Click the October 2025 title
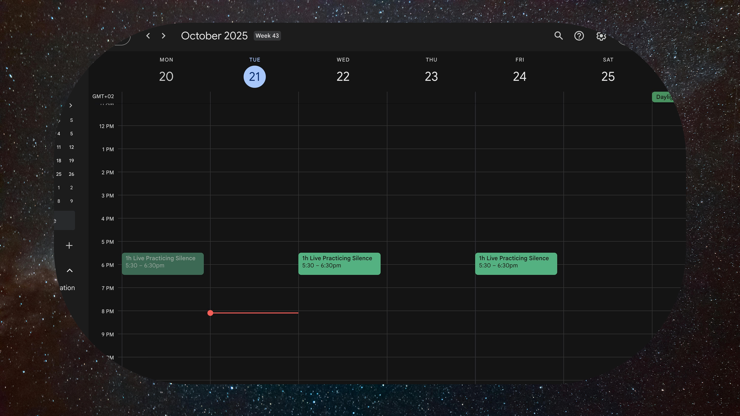 click(x=214, y=36)
